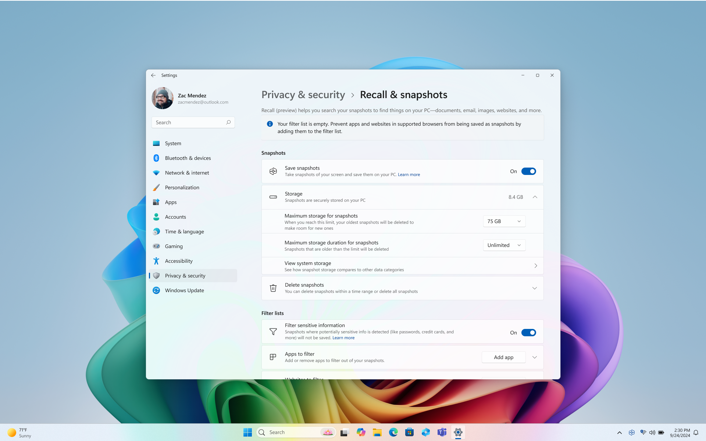Click the Accessibility sidebar icon
Image resolution: width=706 pixels, height=441 pixels.
pyautogui.click(x=157, y=261)
